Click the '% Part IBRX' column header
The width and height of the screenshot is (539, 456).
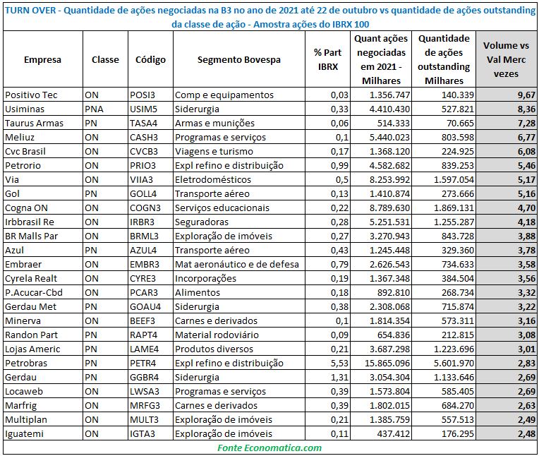(327, 59)
